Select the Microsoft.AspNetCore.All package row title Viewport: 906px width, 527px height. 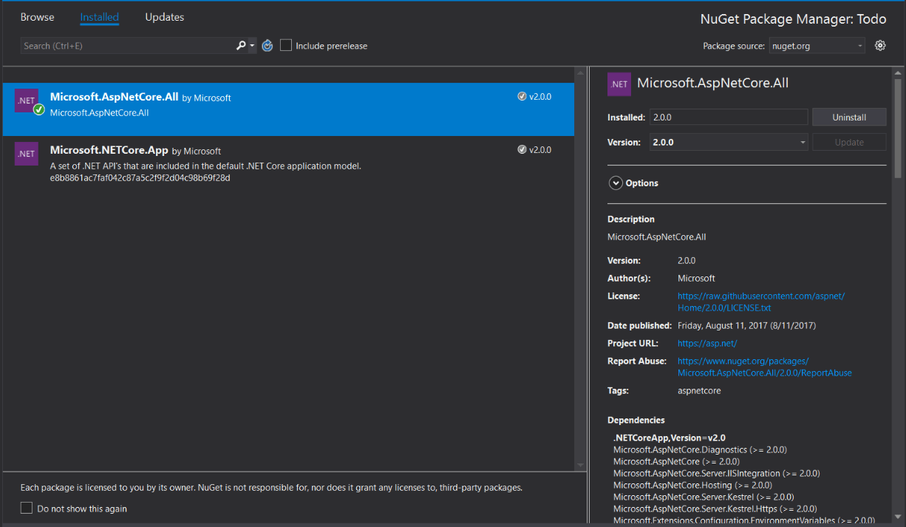(x=115, y=97)
